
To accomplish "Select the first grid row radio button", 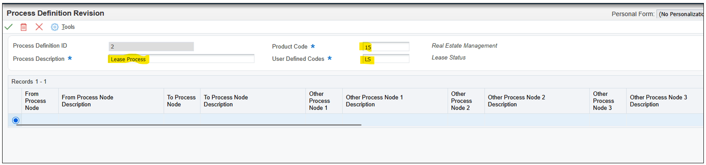I will coord(16,120).
